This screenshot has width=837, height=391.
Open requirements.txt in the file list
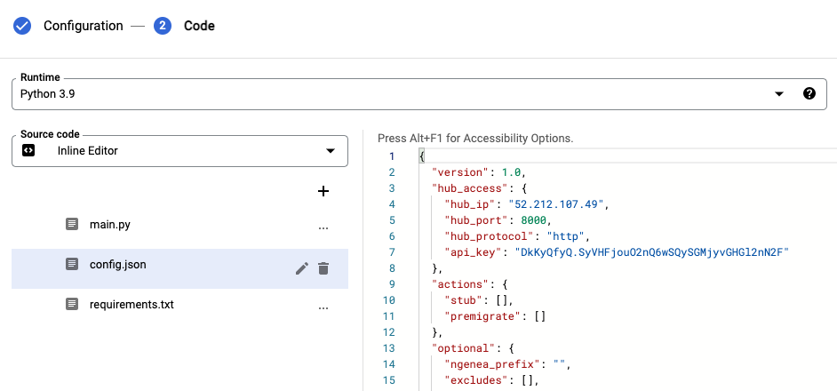pos(132,304)
